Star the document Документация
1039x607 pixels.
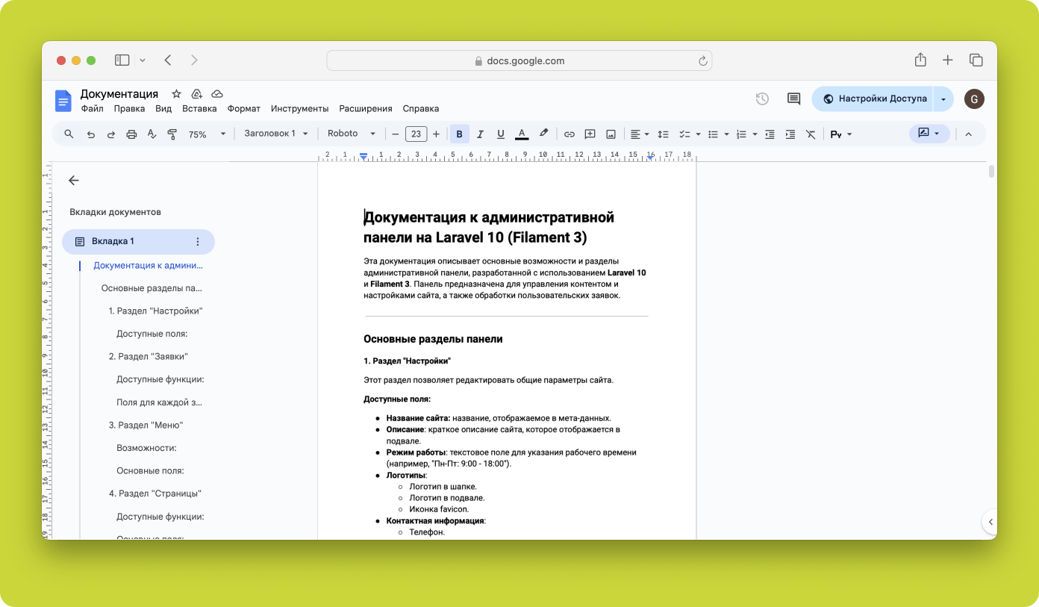176,94
